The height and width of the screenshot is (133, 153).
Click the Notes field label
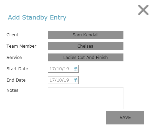pos(12,90)
